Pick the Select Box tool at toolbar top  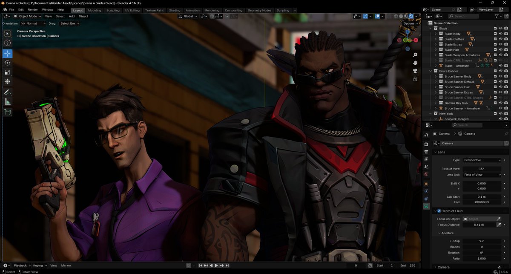[x=8, y=33]
